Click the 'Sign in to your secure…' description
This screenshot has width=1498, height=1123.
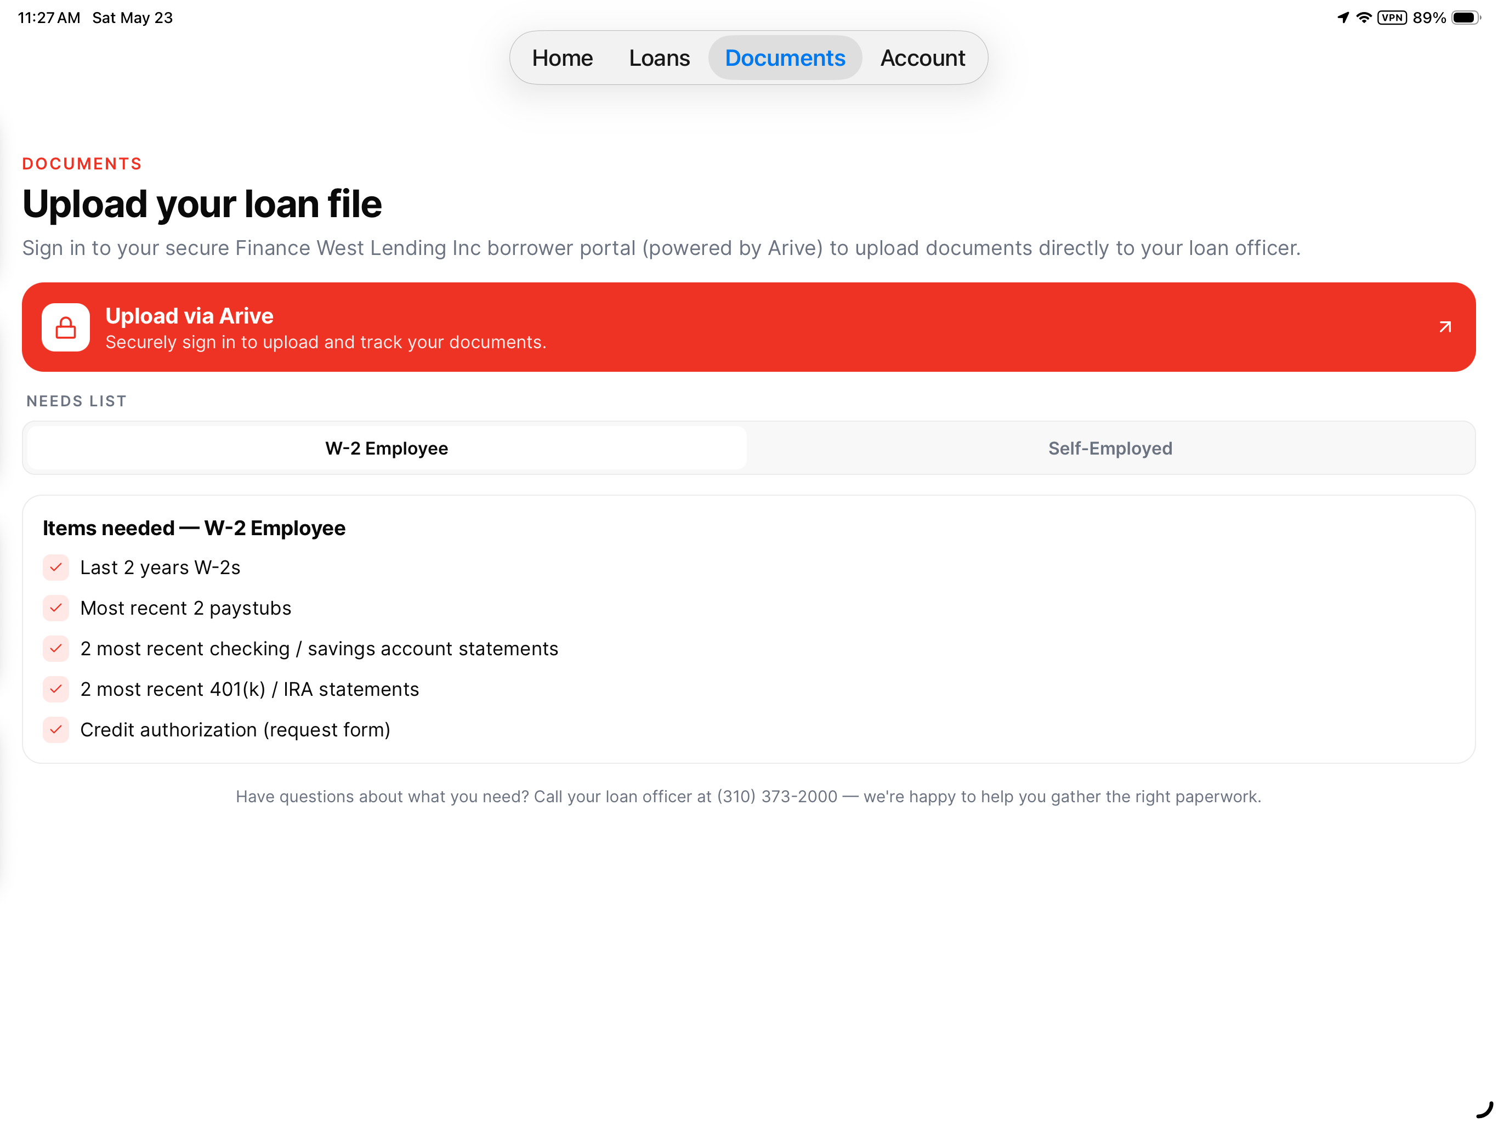tap(661, 248)
